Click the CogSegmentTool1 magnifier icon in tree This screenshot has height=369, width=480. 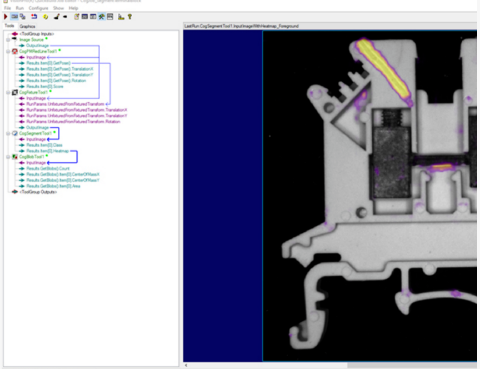(x=15, y=133)
